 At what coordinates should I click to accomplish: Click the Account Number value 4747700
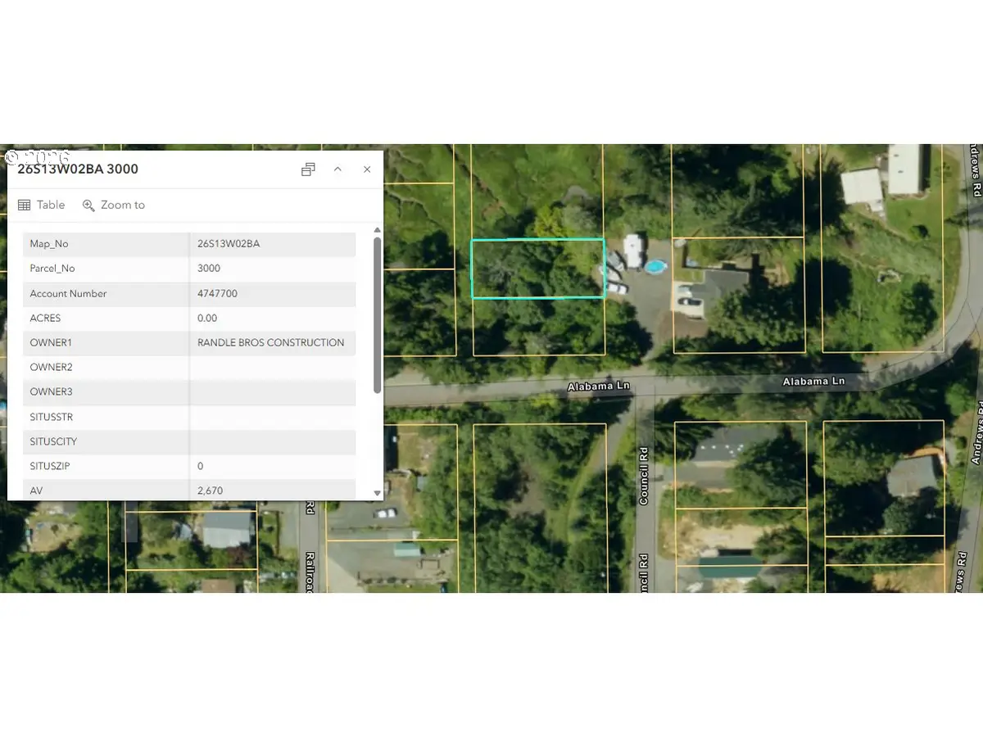pos(217,293)
